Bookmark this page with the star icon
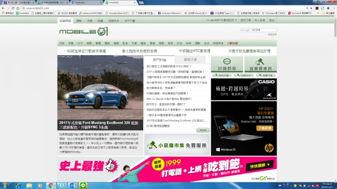Screen dimensions: 337x189 tap(311, 8)
